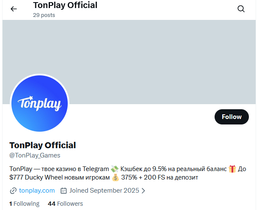Image resolution: width=262 pixels, height=210 pixels.
Task: View the 44 Followers list
Action: click(x=65, y=204)
